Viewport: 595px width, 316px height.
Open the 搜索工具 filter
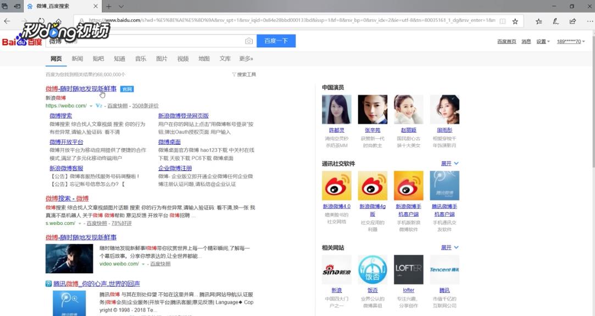(244, 75)
